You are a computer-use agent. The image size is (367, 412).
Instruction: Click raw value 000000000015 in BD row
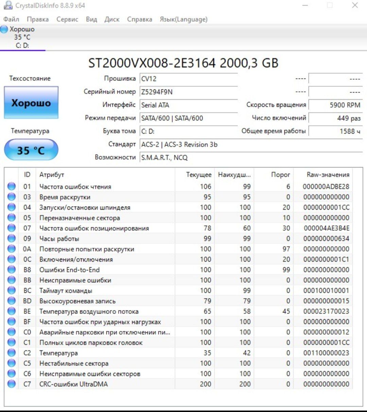click(x=326, y=301)
